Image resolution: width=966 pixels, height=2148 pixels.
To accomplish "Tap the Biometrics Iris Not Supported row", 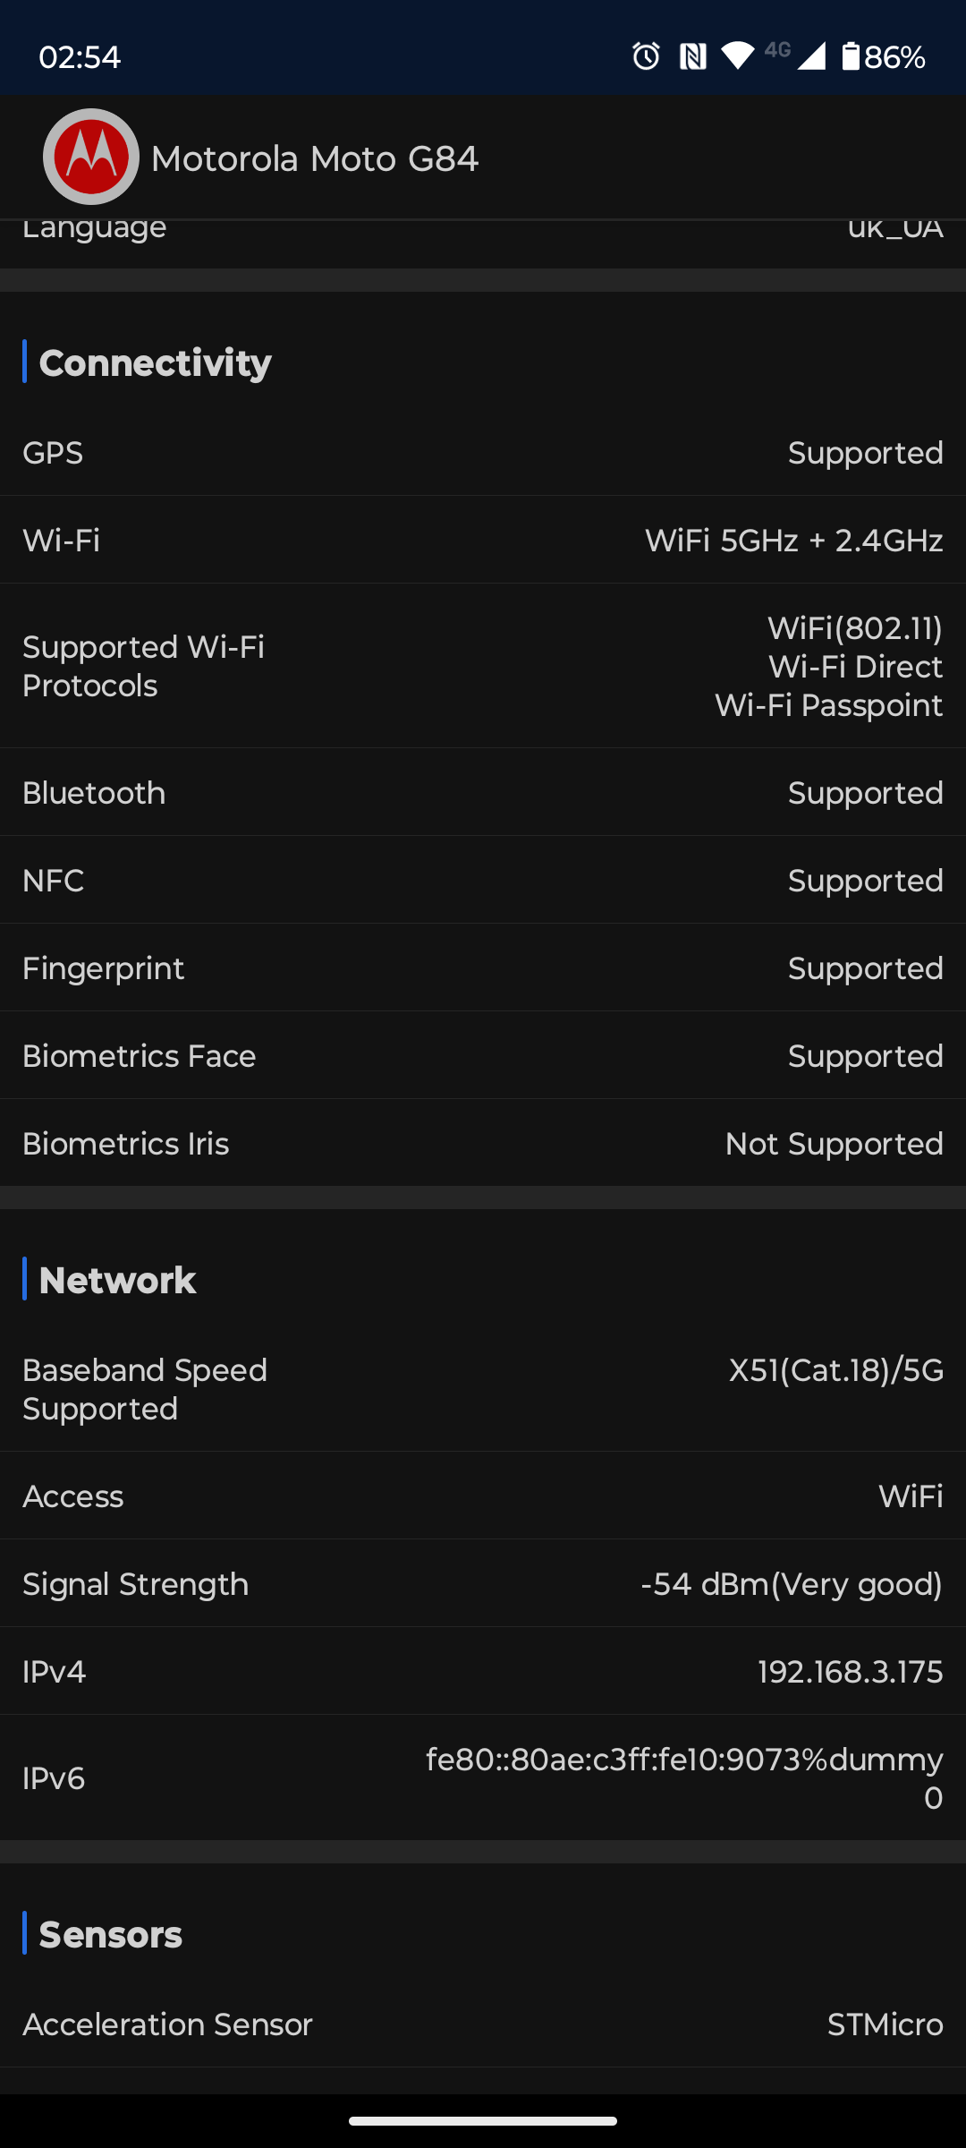I will [483, 1144].
